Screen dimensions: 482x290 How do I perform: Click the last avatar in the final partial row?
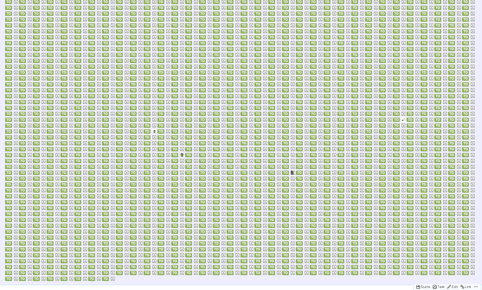tap(113, 279)
